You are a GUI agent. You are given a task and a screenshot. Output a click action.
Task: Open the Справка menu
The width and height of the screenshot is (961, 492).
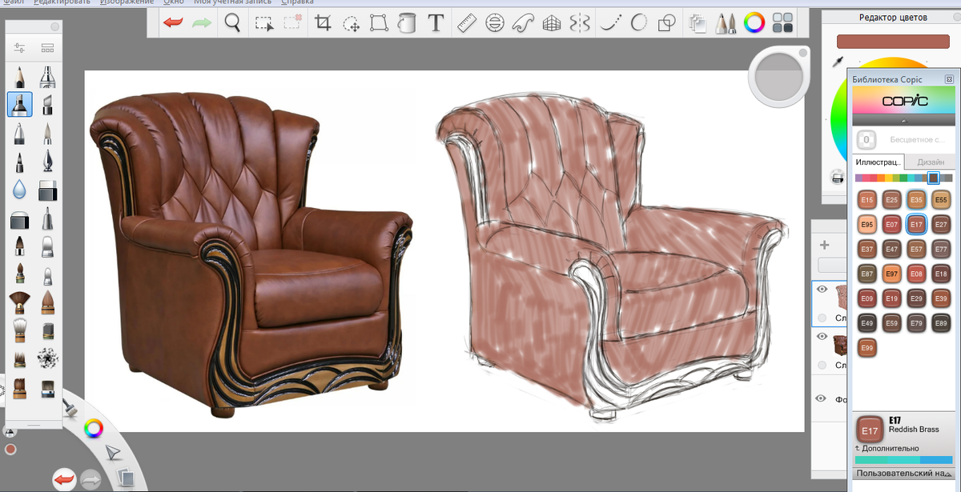coord(297,2)
